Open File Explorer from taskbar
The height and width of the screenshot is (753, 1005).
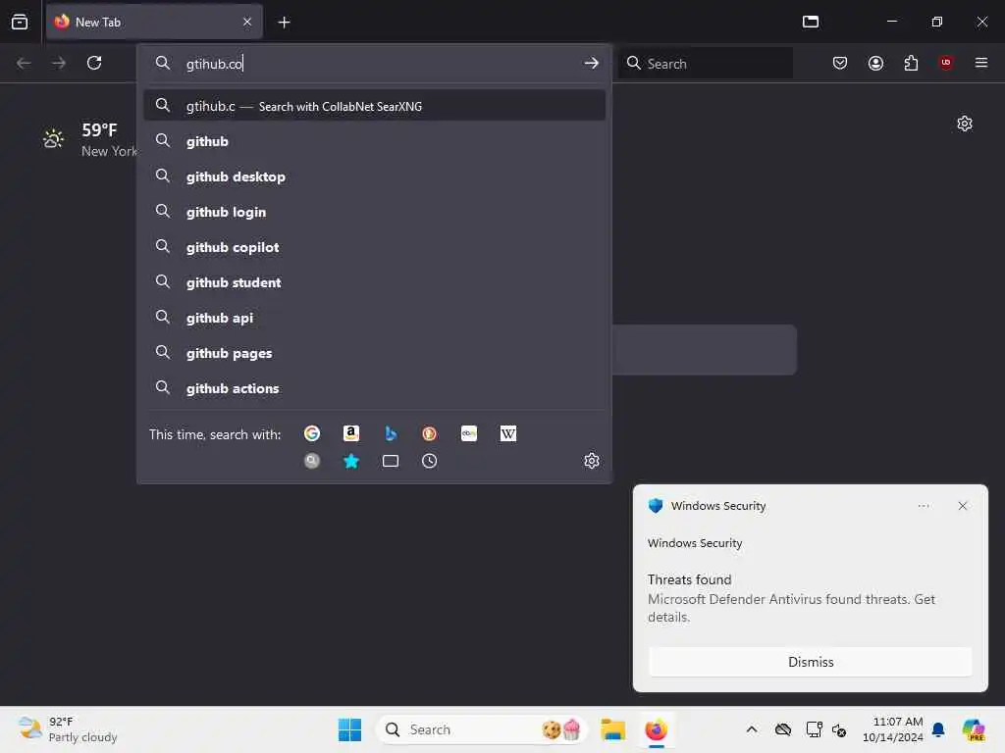click(612, 729)
